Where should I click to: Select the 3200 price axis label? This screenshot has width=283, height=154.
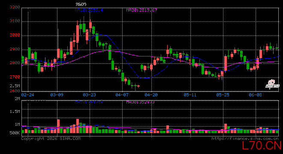15,7
